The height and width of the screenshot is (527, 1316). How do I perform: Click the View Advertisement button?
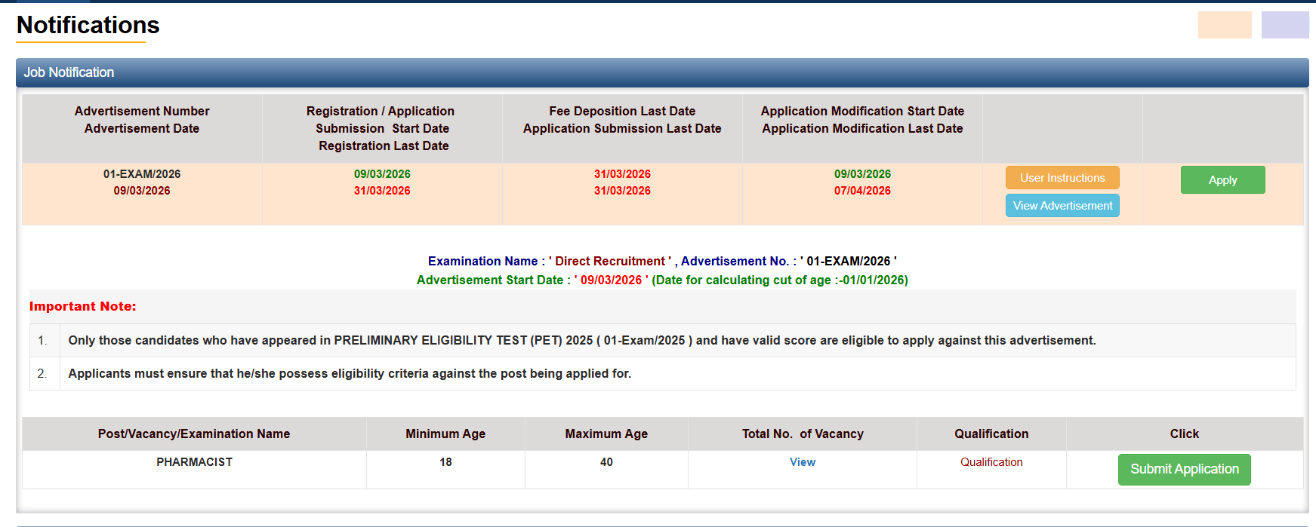click(1062, 206)
